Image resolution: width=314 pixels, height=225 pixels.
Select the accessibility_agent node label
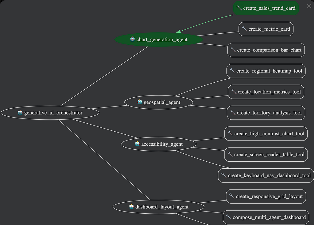click(162, 144)
